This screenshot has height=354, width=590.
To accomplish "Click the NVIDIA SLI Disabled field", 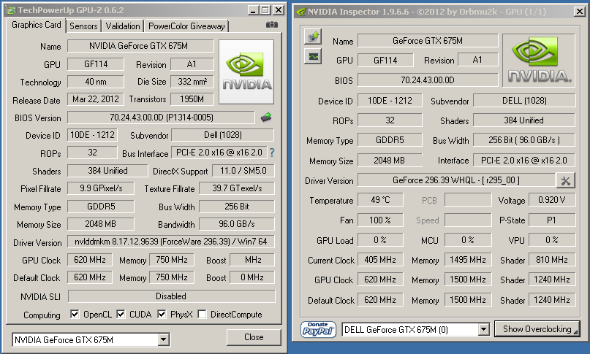I will click(171, 296).
